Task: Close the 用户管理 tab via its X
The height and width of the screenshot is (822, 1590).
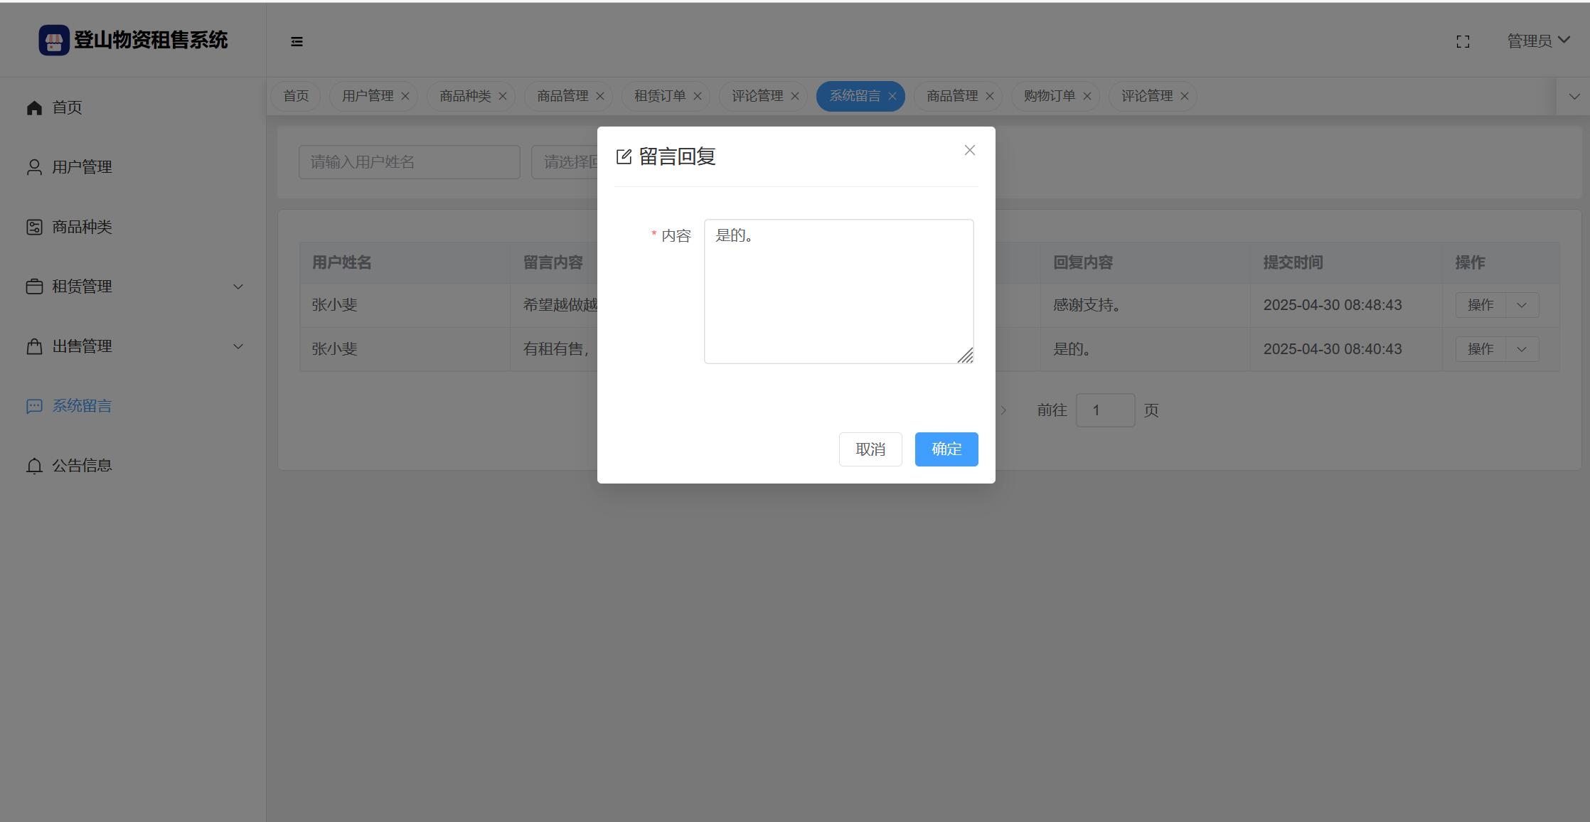Action: click(405, 96)
